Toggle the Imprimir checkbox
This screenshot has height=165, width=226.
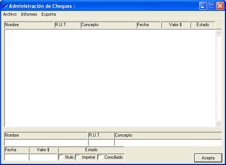(x=78, y=158)
